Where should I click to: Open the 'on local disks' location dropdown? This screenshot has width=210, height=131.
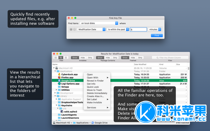click(99, 23)
